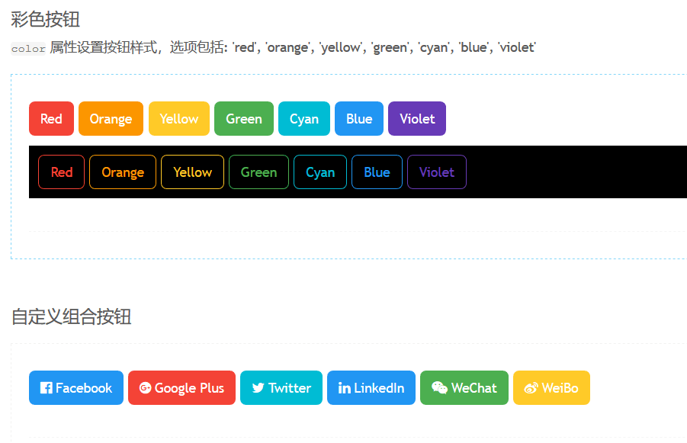The width and height of the screenshot is (687, 443).
Task: Click the Facebook logo icon
Action: pos(46,388)
